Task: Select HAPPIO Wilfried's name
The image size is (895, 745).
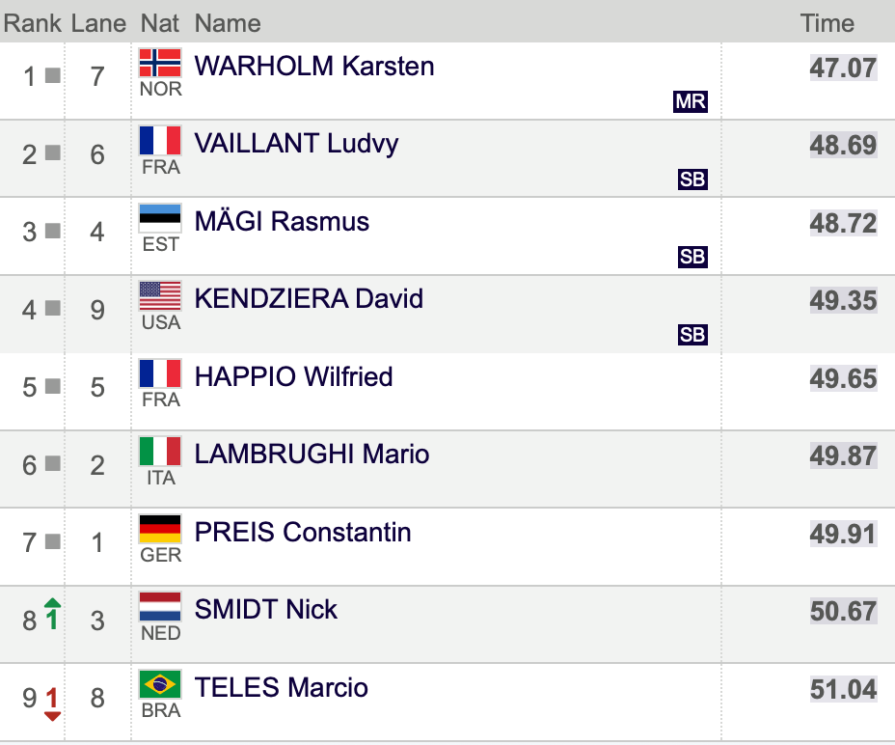Action: click(293, 377)
